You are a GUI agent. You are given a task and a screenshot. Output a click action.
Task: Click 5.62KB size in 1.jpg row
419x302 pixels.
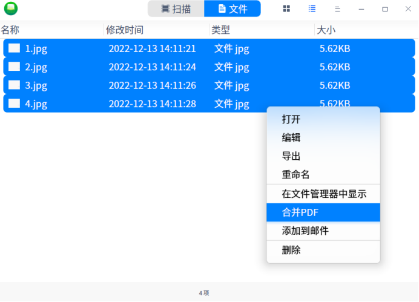pyautogui.click(x=335, y=48)
